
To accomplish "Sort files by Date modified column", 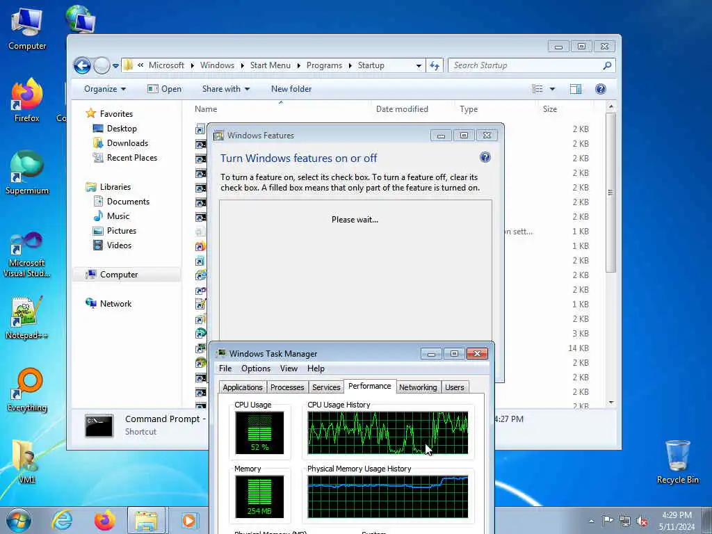I will (402, 109).
